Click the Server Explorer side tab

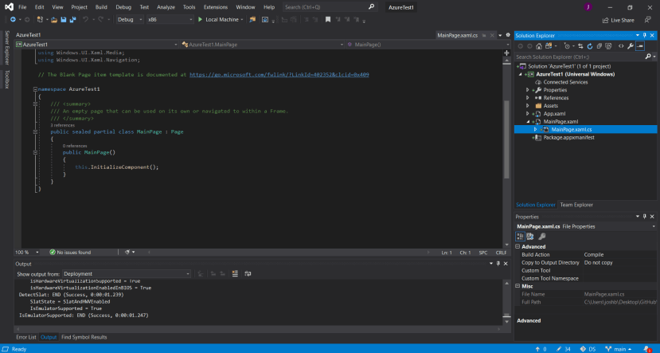[6, 47]
